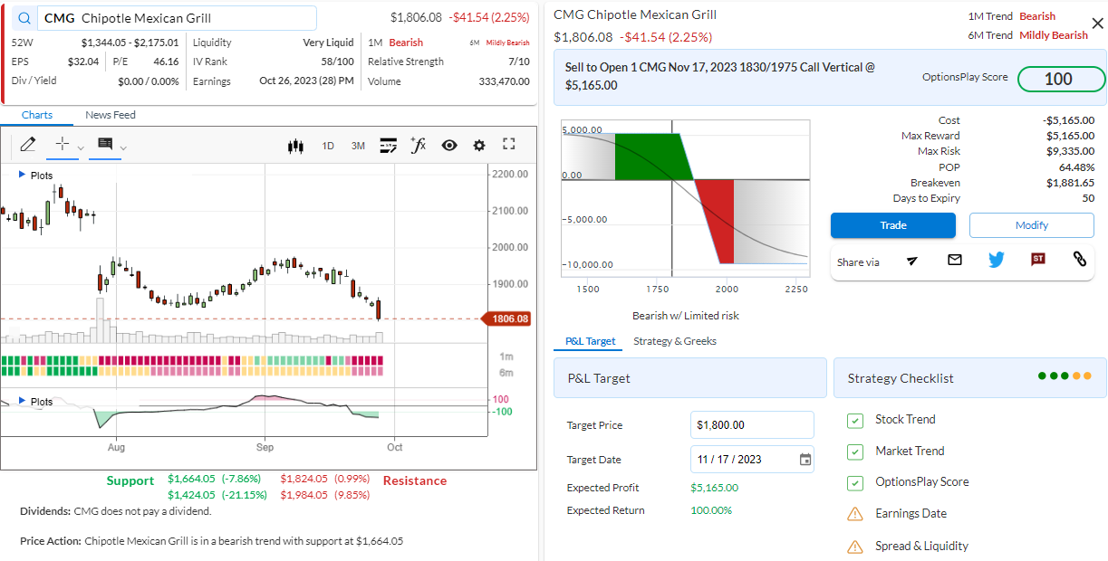Click the Sell to Open strategy description

720,76
